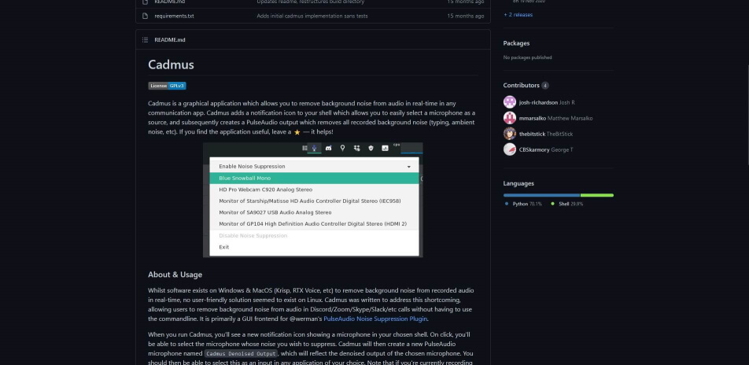This screenshot has width=749, height=365.
Task: Click the Discord tray icon in README screenshot
Action: pos(328,148)
